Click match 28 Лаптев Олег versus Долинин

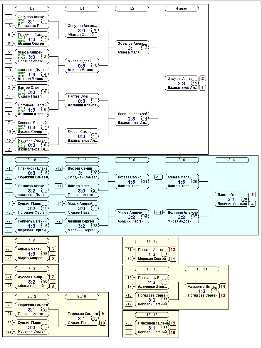click(232, 199)
